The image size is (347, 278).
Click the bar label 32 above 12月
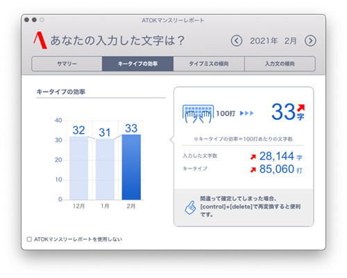tap(78, 130)
